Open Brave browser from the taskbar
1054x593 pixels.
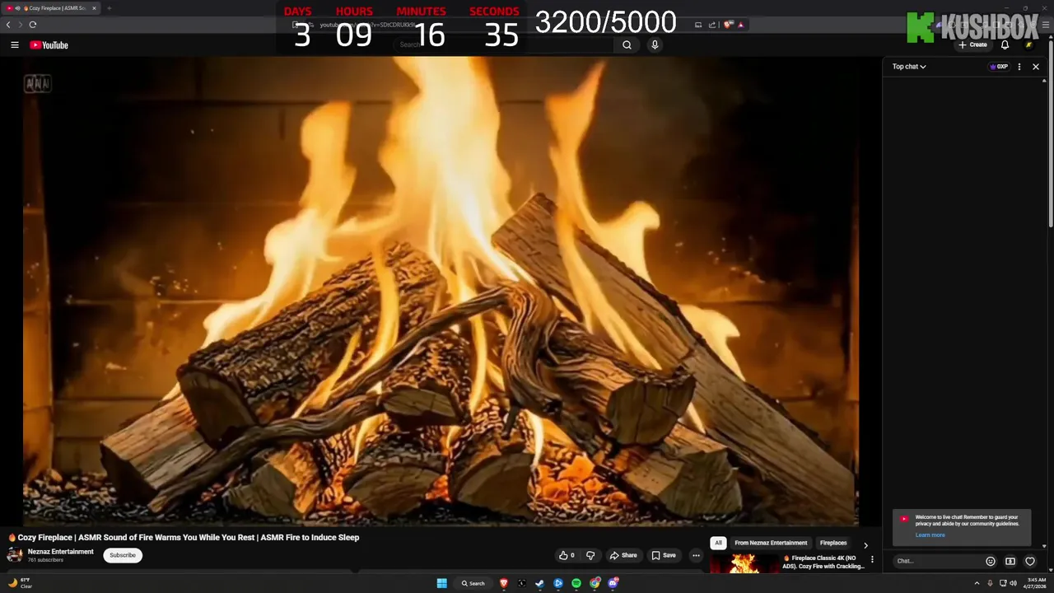pyautogui.click(x=504, y=583)
